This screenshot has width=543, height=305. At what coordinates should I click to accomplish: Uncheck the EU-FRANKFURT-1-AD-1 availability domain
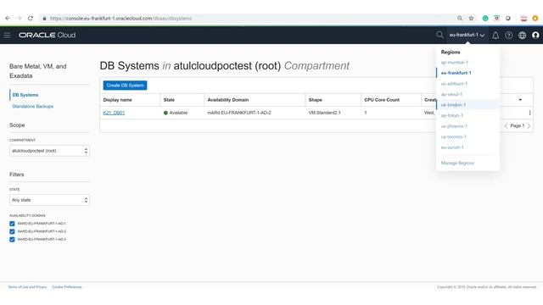point(12,224)
